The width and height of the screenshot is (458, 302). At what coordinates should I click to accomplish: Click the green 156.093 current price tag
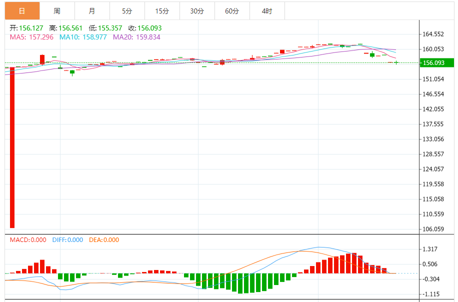pos(436,63)
